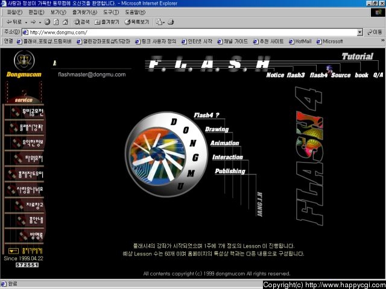The height and width of the screenshot is (289, 386).
Task: Click the address bar URL field
Action: [189, 32]
